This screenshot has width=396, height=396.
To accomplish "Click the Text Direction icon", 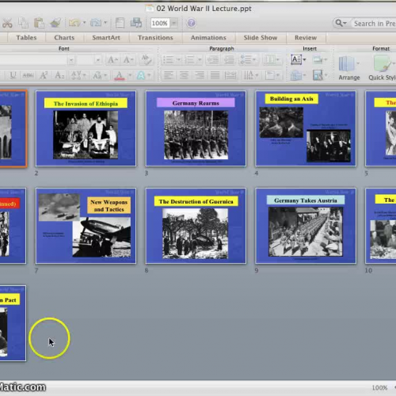I will pos(248,75).
